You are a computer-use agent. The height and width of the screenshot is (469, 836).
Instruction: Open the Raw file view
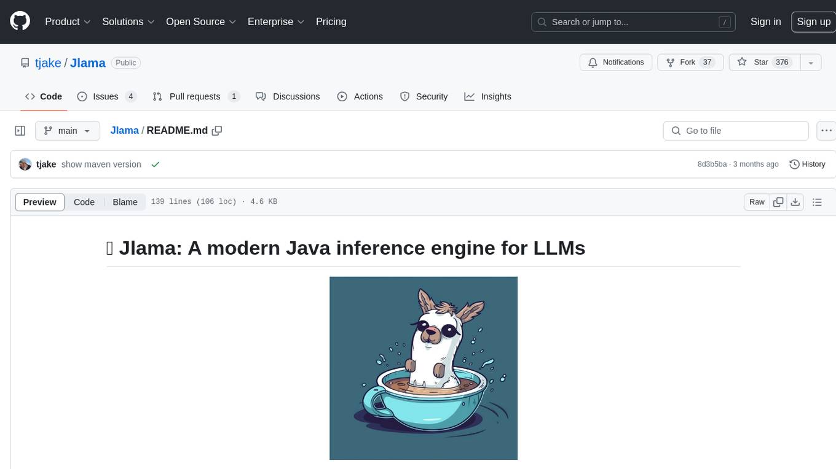click(757, 202)
